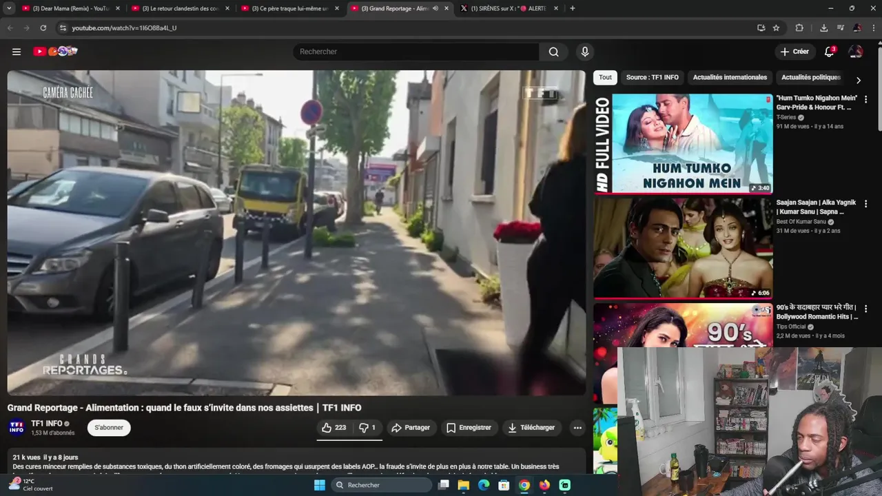This screenshot has height=496, width=882.
Task: Click the Créer button
Action: tap(794, 52)
